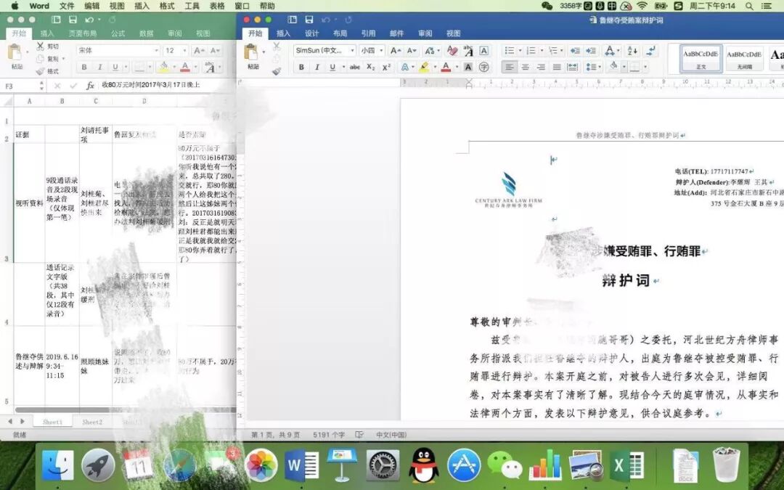784x490 pixels.
Task: Open Word font name dropdown
Action: pyautogui.click(x=352, y=51)
